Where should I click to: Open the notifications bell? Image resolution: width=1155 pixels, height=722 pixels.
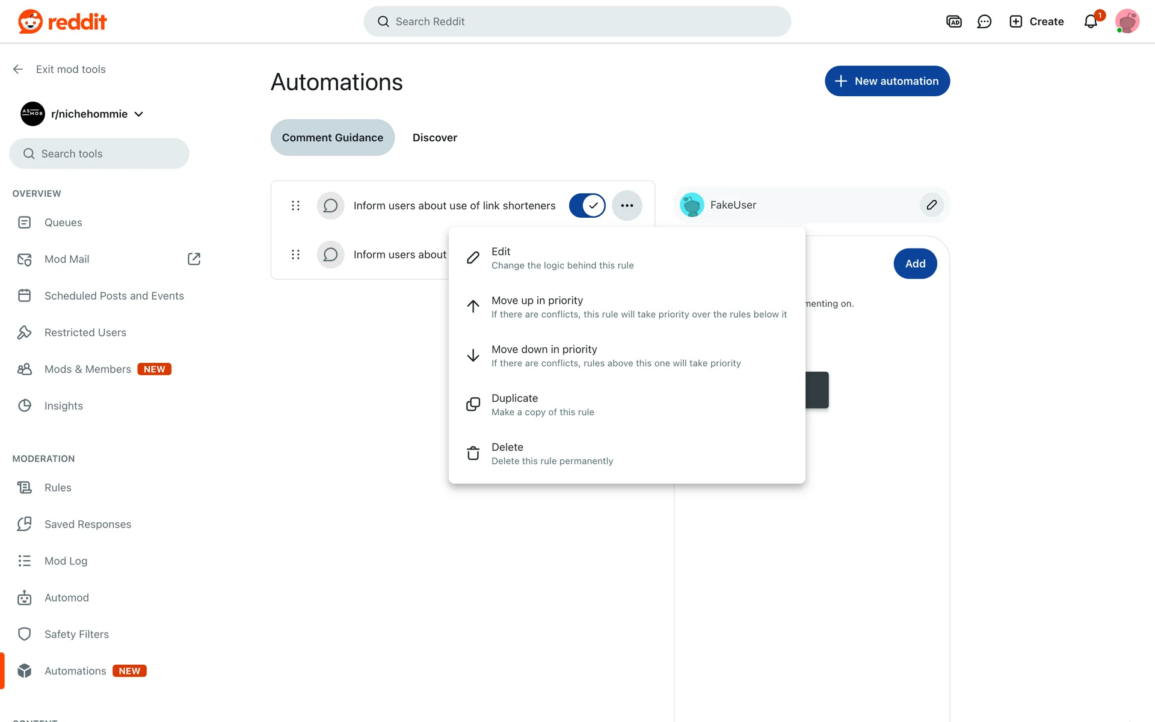pyautogui.click(x=1091, y=22)
